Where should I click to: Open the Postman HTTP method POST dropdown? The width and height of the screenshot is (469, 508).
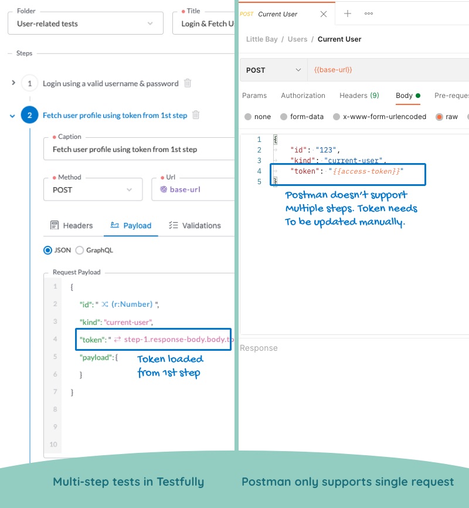(x=274, y=70)
